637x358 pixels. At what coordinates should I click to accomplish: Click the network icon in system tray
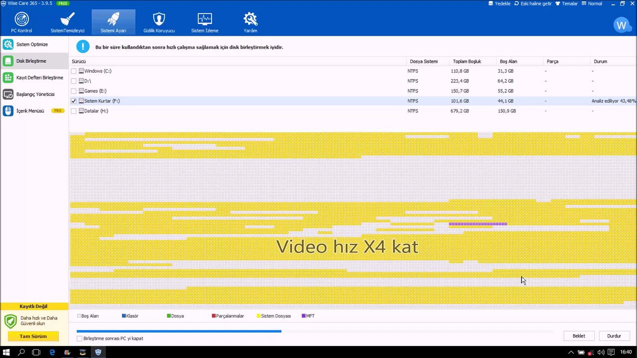pos(591,353)
